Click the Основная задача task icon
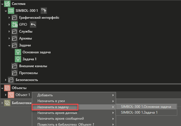Image resolution: width=181 pixels, height=126 pixels. click(x=18, y=52)
